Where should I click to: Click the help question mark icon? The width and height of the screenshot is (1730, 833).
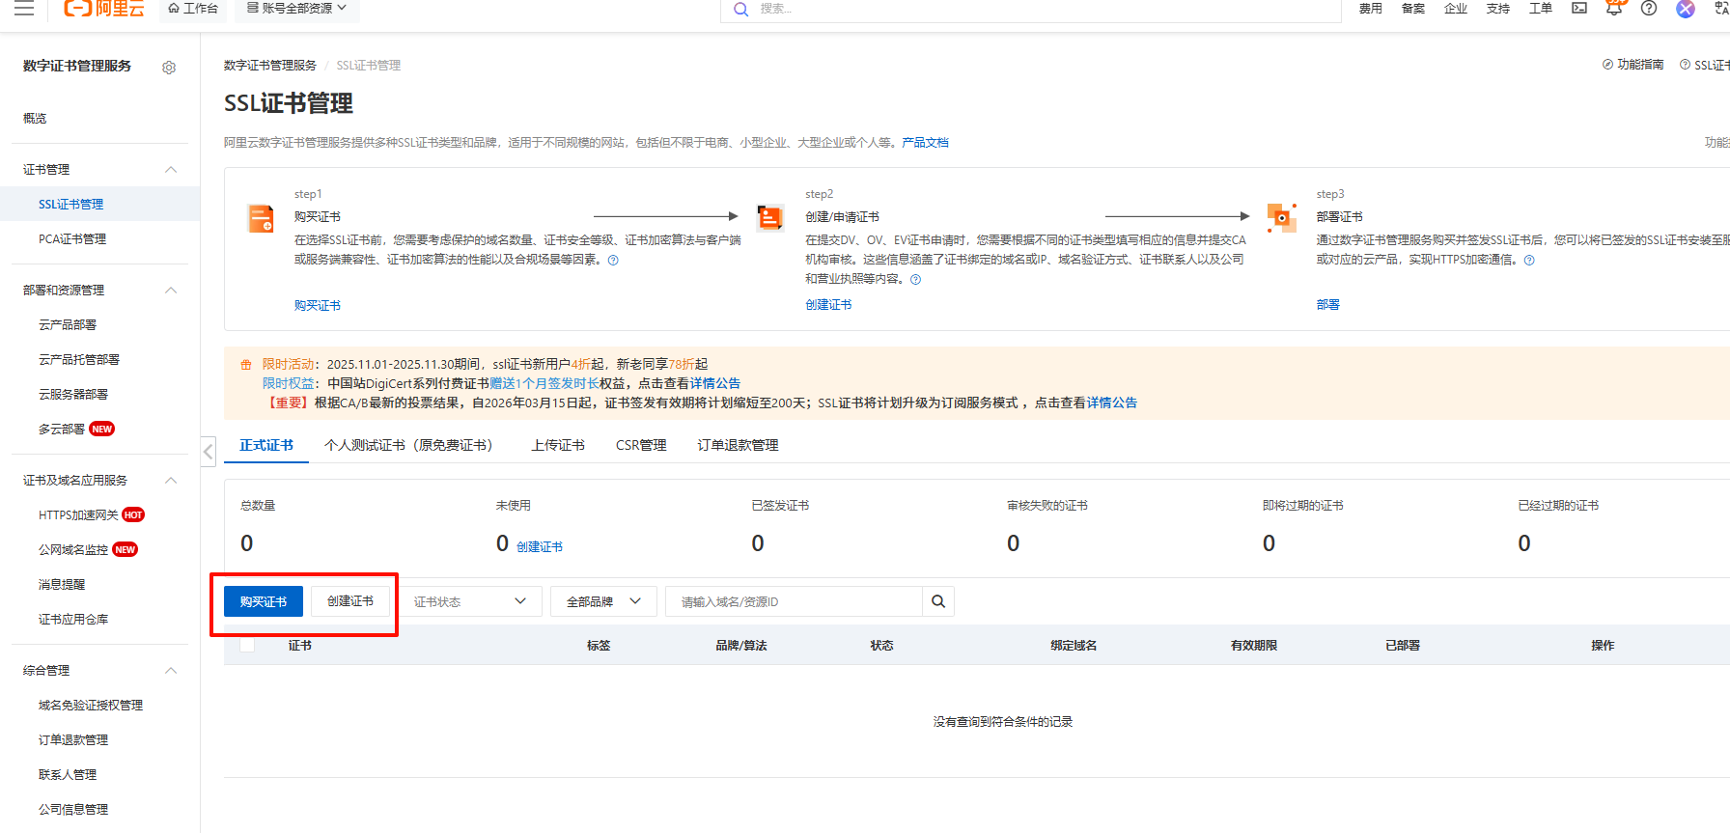click(1649, 9)
